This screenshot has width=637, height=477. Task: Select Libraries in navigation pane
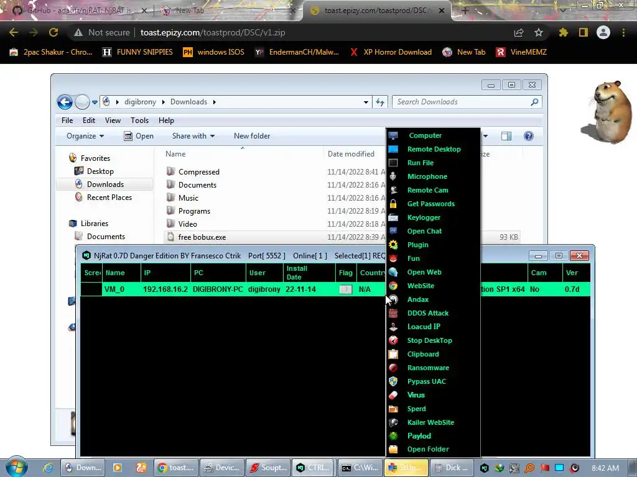pos(95,224)
